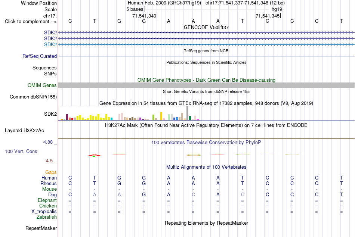Image resolution: width=355 pixels, height=237 pixels.
Task: Click the 'hg19' text beside the scale bar
Action: (277, 9)
